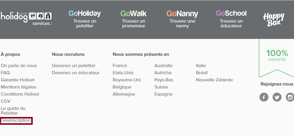Open the Facebook social icon
Image resolution: width=294 pixels, height=136 pixels.
point(264,97)
